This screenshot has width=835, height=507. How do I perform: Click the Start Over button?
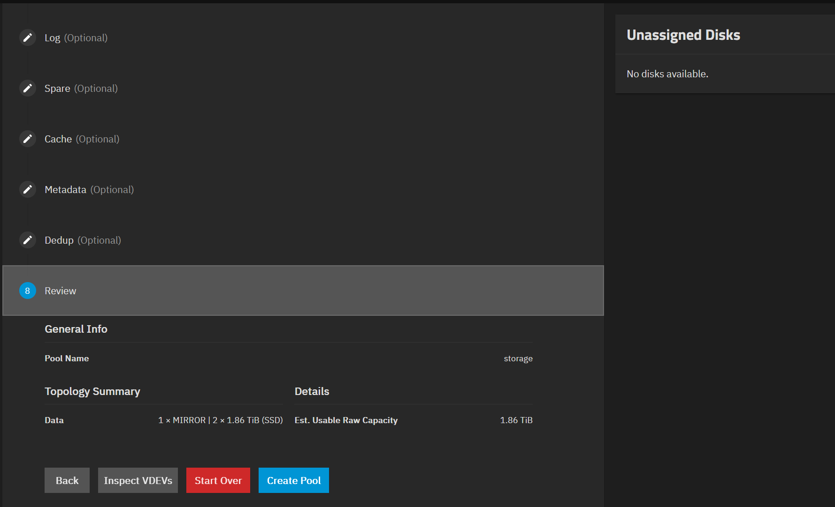pyautogui.click(x=218, y=480)
